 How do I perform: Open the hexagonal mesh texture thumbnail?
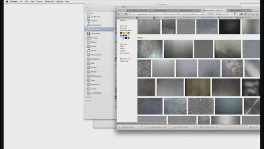point(201,106)
